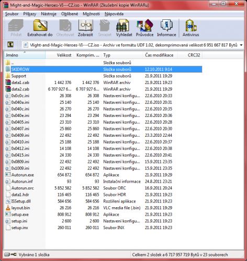Sort by Typ column header
This screenshot has height=261, width=247.
122,55
